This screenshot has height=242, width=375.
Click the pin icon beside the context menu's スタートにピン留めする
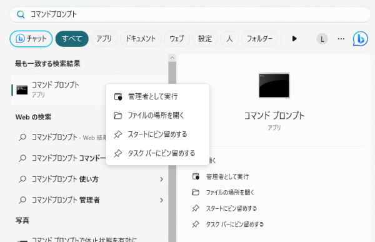118,134
